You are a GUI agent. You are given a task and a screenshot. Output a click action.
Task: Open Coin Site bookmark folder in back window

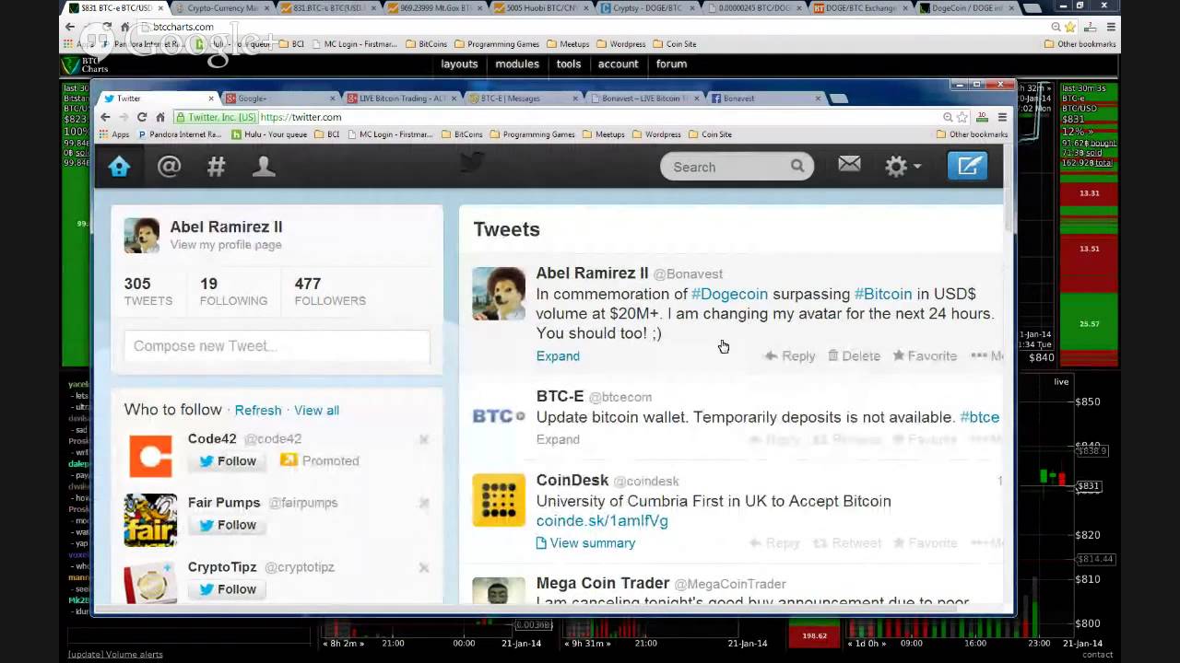[675, 44]
